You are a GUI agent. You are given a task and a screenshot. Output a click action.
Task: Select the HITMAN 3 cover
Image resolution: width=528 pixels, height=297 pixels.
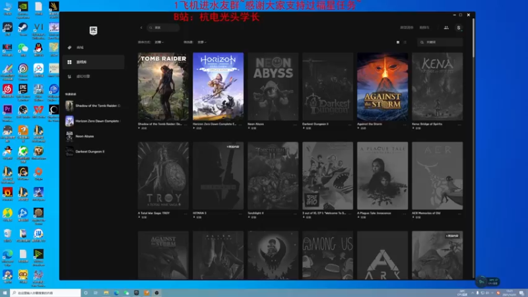[x=218, y=176]
